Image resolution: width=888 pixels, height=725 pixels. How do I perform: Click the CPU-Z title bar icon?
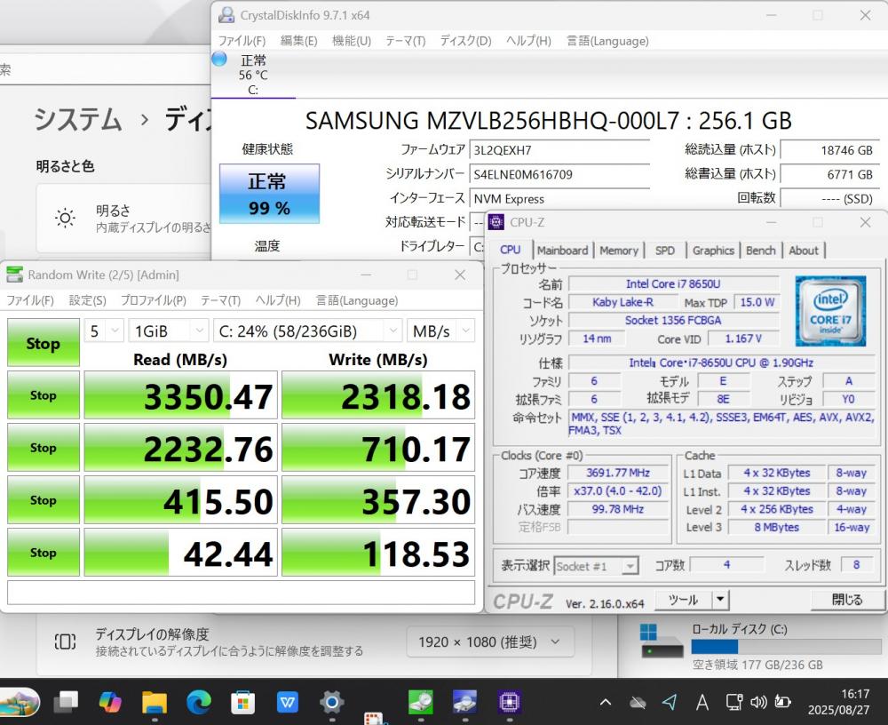[x=496, y=222]
